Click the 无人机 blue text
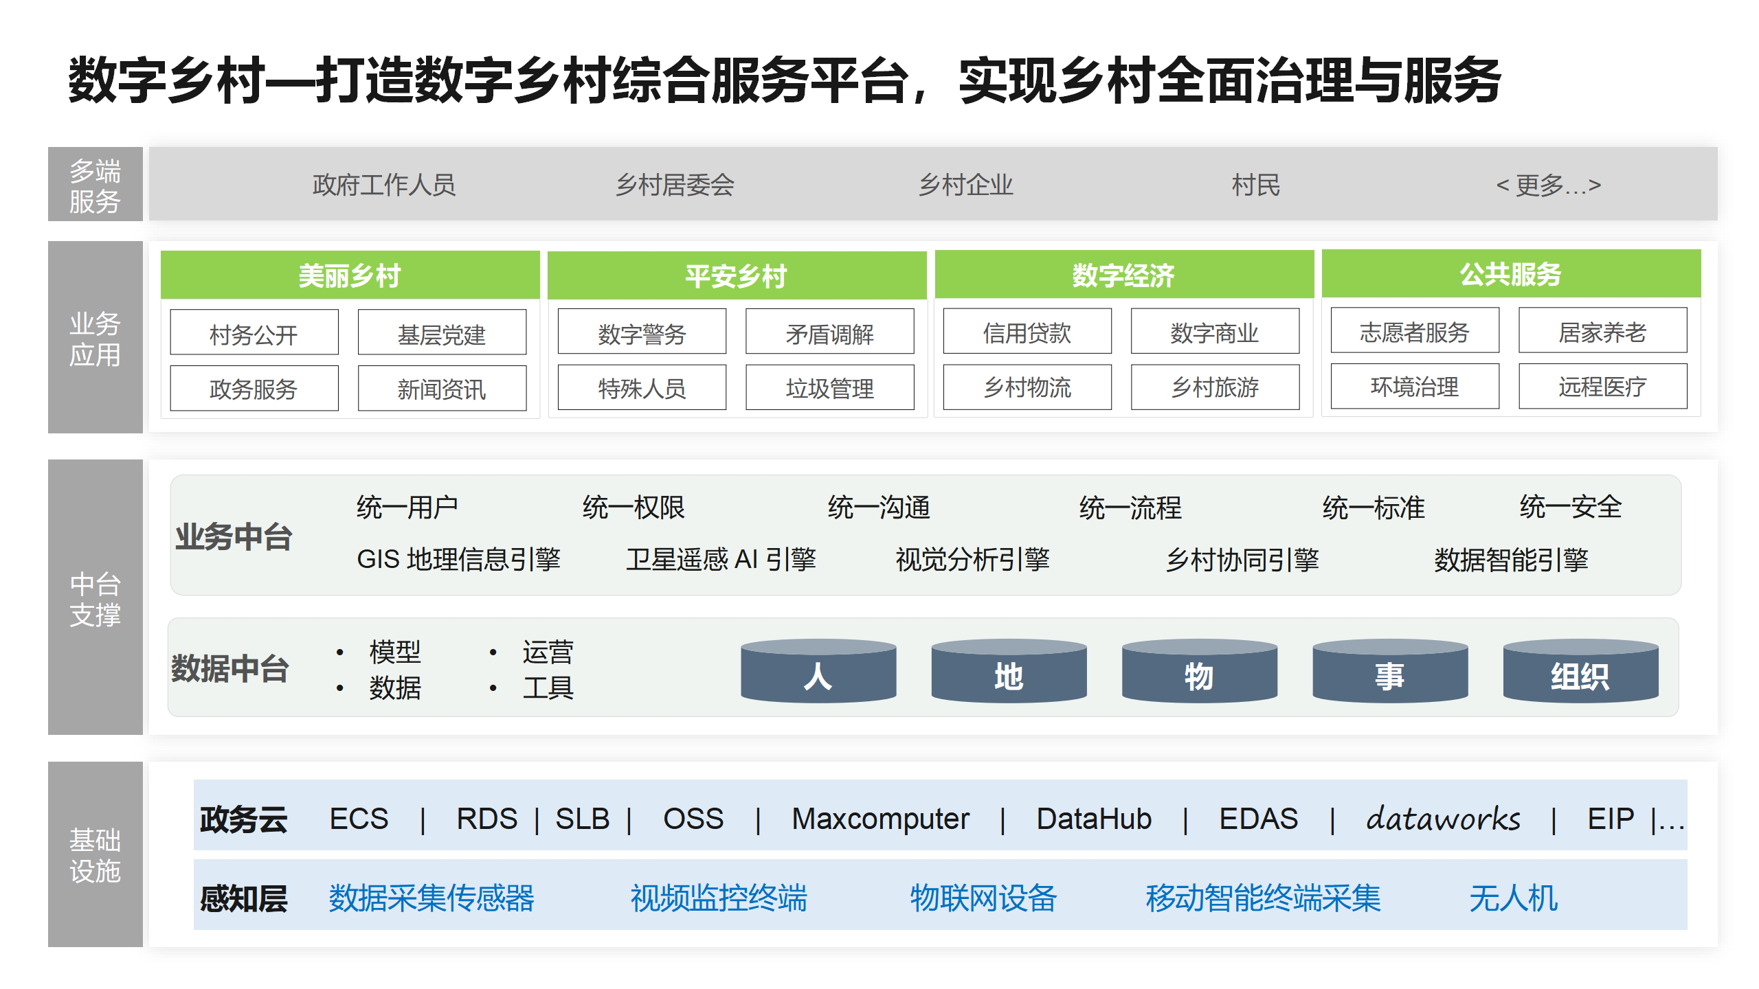The height and width of the screenshot is (989, 1759). (x=1513, y=897)
